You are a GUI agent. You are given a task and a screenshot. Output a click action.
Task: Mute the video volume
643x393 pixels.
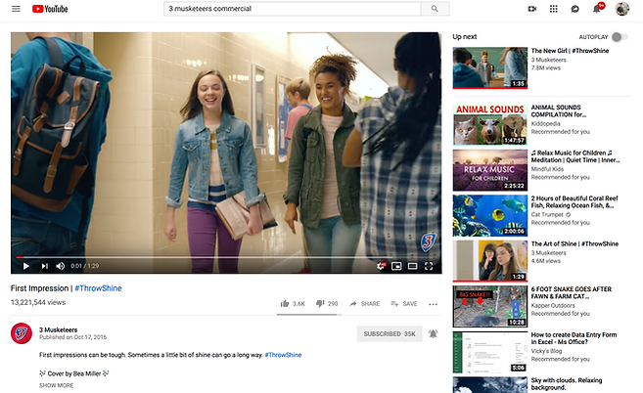pyautogui.click(x=61, y=266)
